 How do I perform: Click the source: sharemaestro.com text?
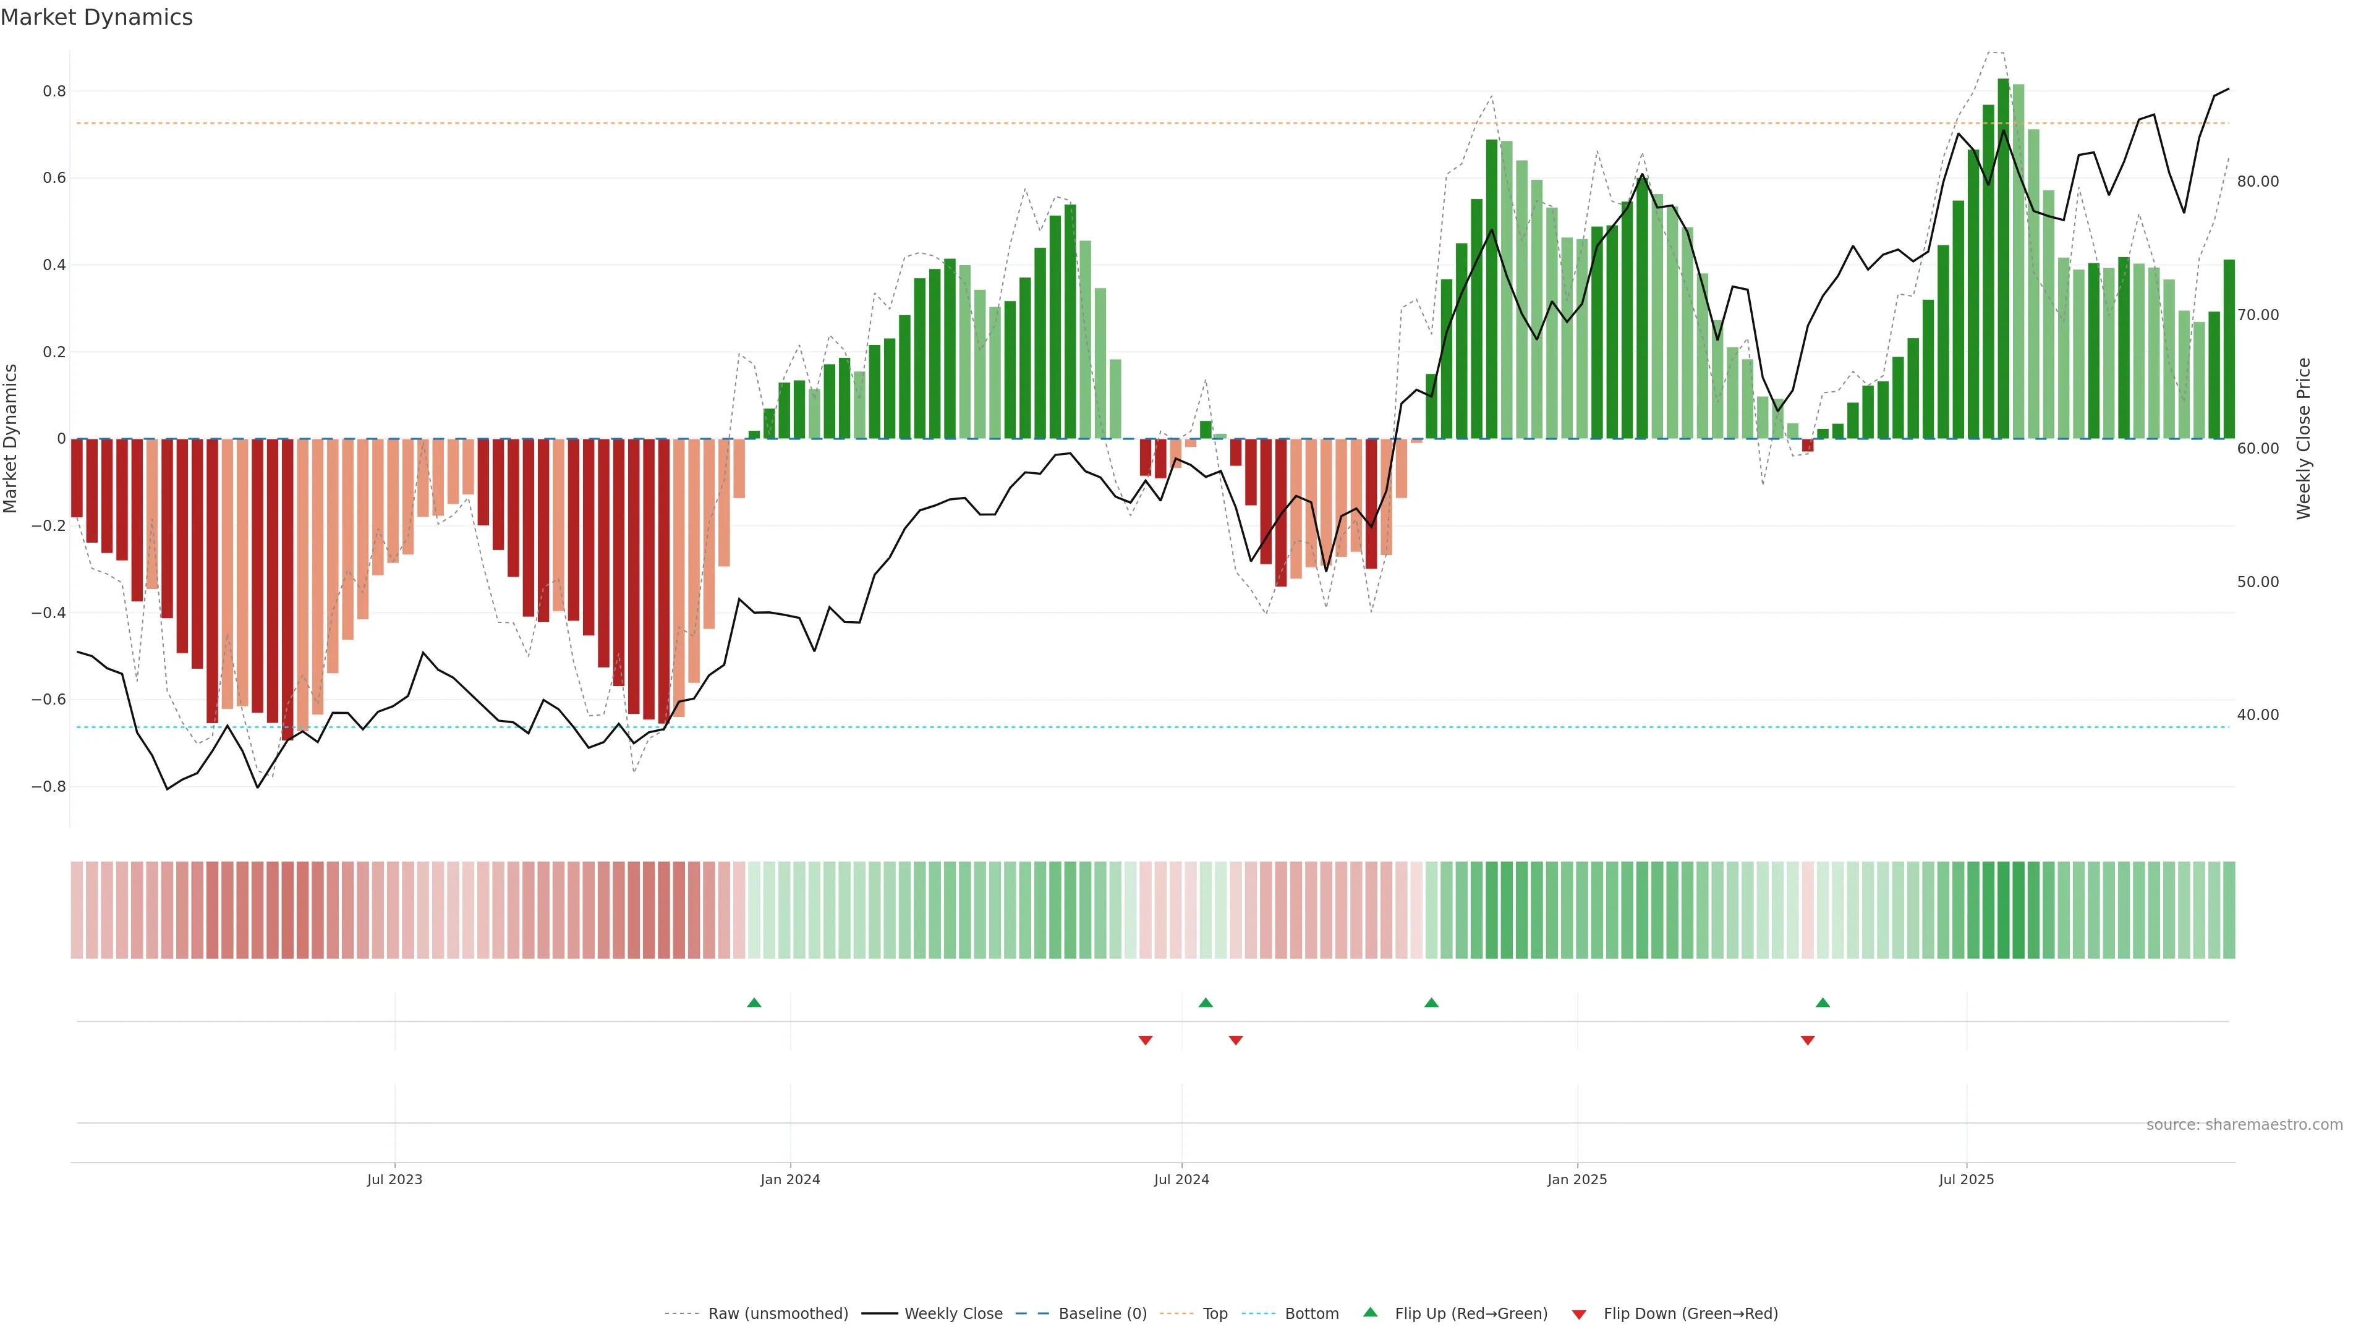[x=2244, y=1125]
